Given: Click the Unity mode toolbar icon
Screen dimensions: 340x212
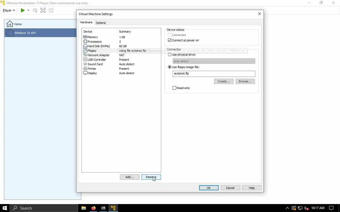Looking at the screenshot, I should tap(51, 10).
